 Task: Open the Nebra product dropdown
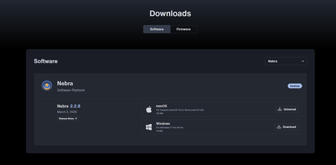pos(286,61)
